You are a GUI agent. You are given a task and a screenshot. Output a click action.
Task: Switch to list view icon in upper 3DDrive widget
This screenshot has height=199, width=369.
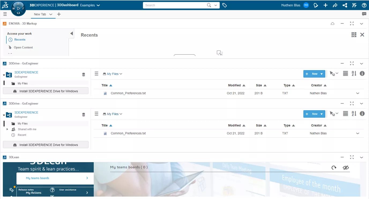345,74
